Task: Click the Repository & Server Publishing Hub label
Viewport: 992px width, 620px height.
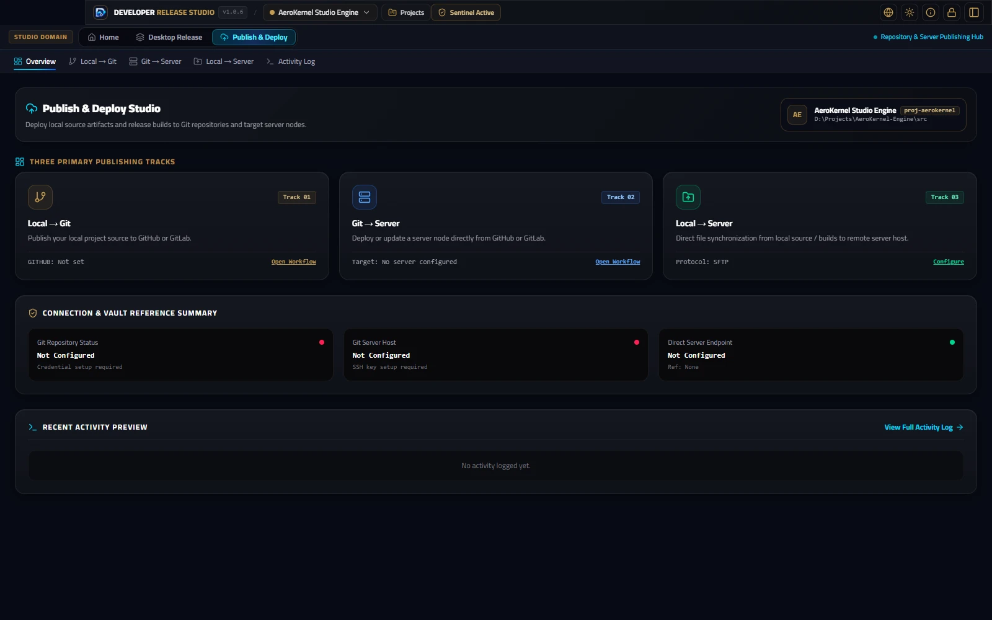Action: coord(932,37)
